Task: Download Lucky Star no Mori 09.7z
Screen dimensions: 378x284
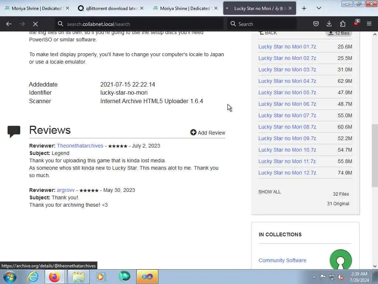Action: tap(287, 138)
